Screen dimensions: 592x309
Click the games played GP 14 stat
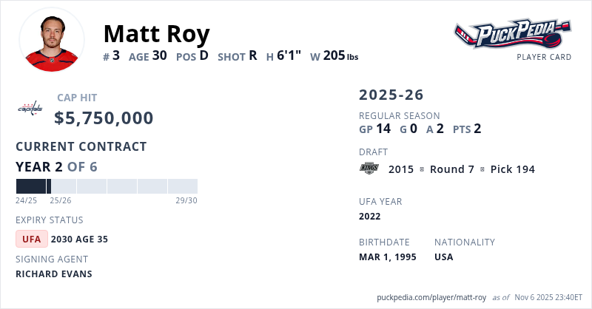(374, 129)
